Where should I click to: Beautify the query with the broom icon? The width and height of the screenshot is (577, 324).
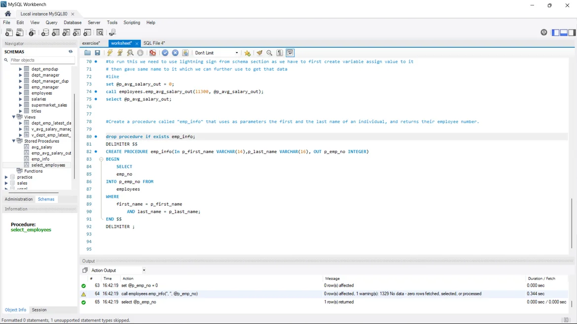[259, 53]
